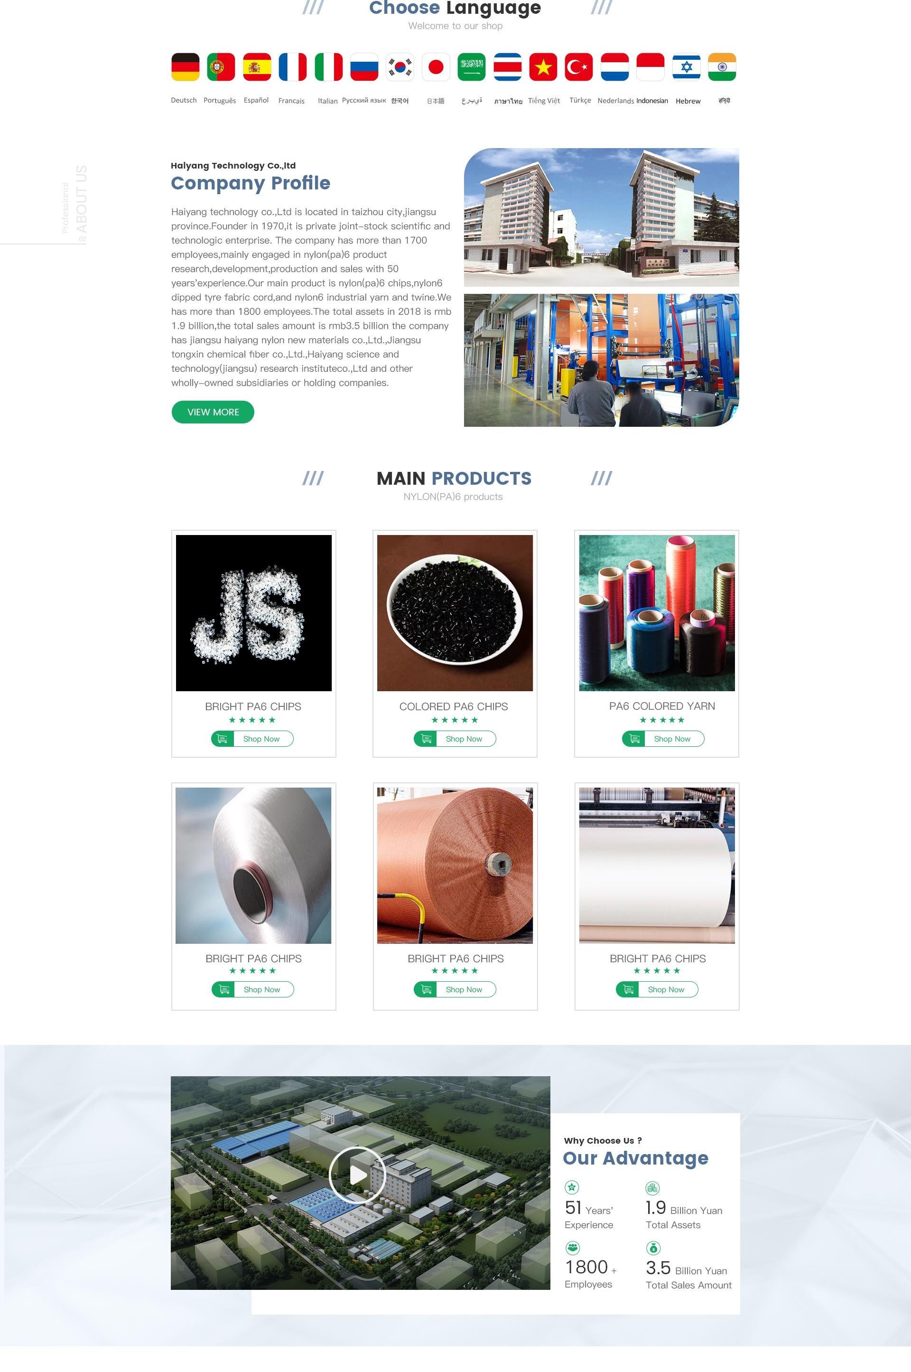Viewport: 911px width, 1372px height.
Task: Click the Nederlands language label
Action: pos(615,101)
